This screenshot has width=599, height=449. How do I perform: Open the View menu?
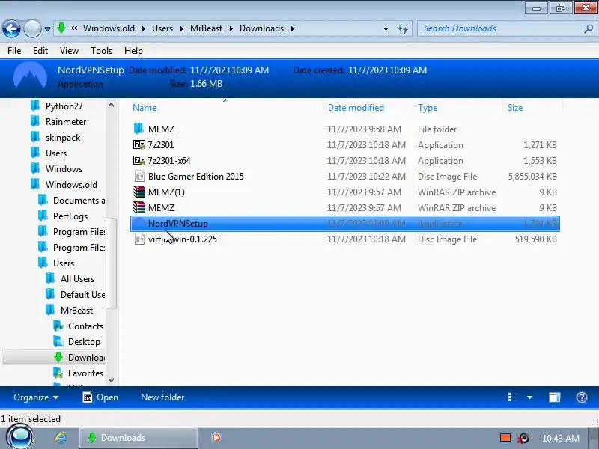(x=69, y=51)
